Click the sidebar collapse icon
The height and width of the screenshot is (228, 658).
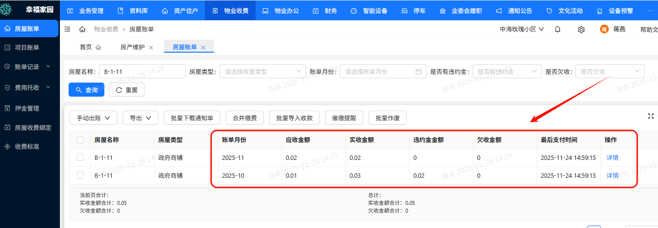pyautogui.click(x=67, y=29)
